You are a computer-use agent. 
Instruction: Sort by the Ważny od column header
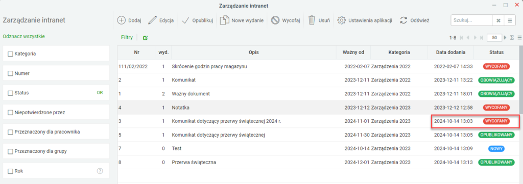pyautogui.click(x=353, y=52)
